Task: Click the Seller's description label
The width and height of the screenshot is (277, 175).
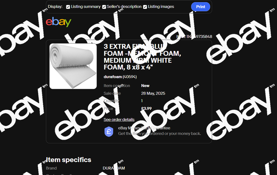Action: point(124,7)
